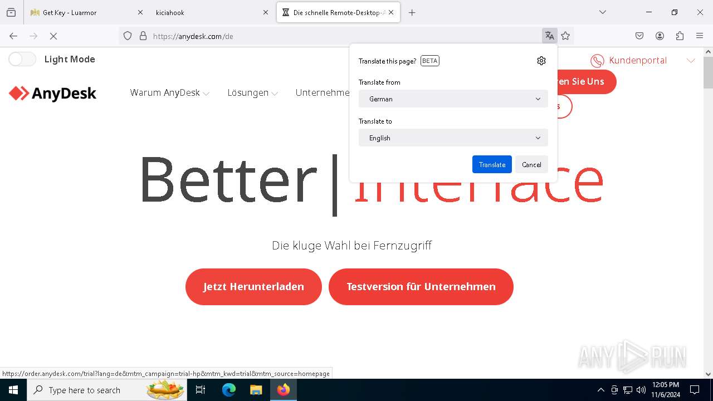Open the Firefox account icon
Screen dimensions: 713x401
point(660,36)
